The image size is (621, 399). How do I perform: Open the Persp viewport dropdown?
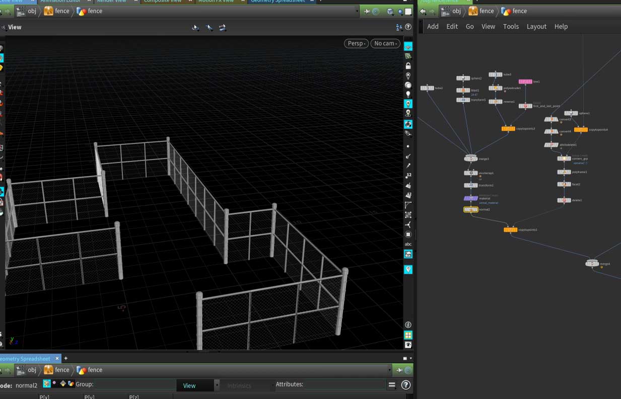click(357, 43)
